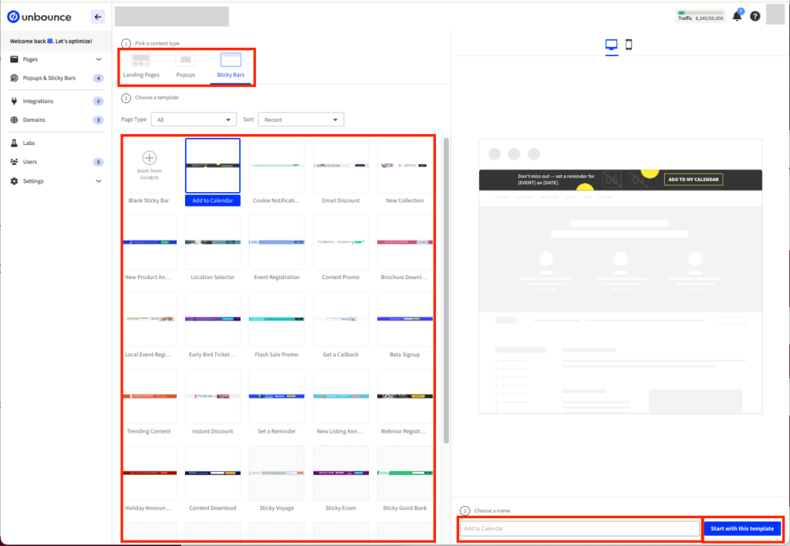Click the traffic usage progress bar
This screenshot has height=546, width=790.
tap(701, 13)
